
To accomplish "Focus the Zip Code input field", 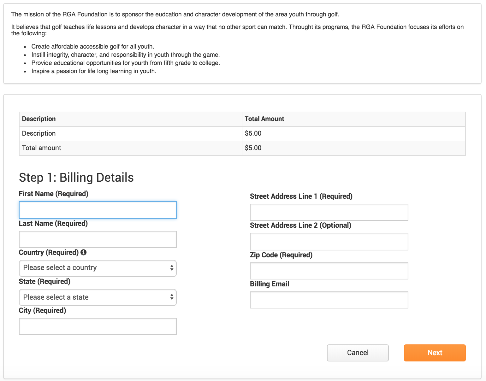I will [x=329, y=271].
